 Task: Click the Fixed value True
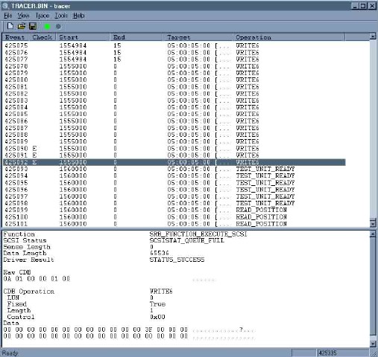(x=157, y=304)
